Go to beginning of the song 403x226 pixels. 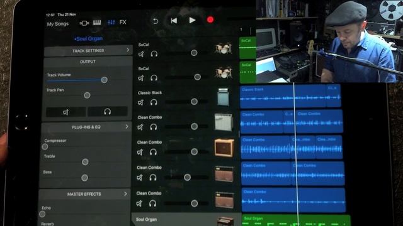click(174, 21)
